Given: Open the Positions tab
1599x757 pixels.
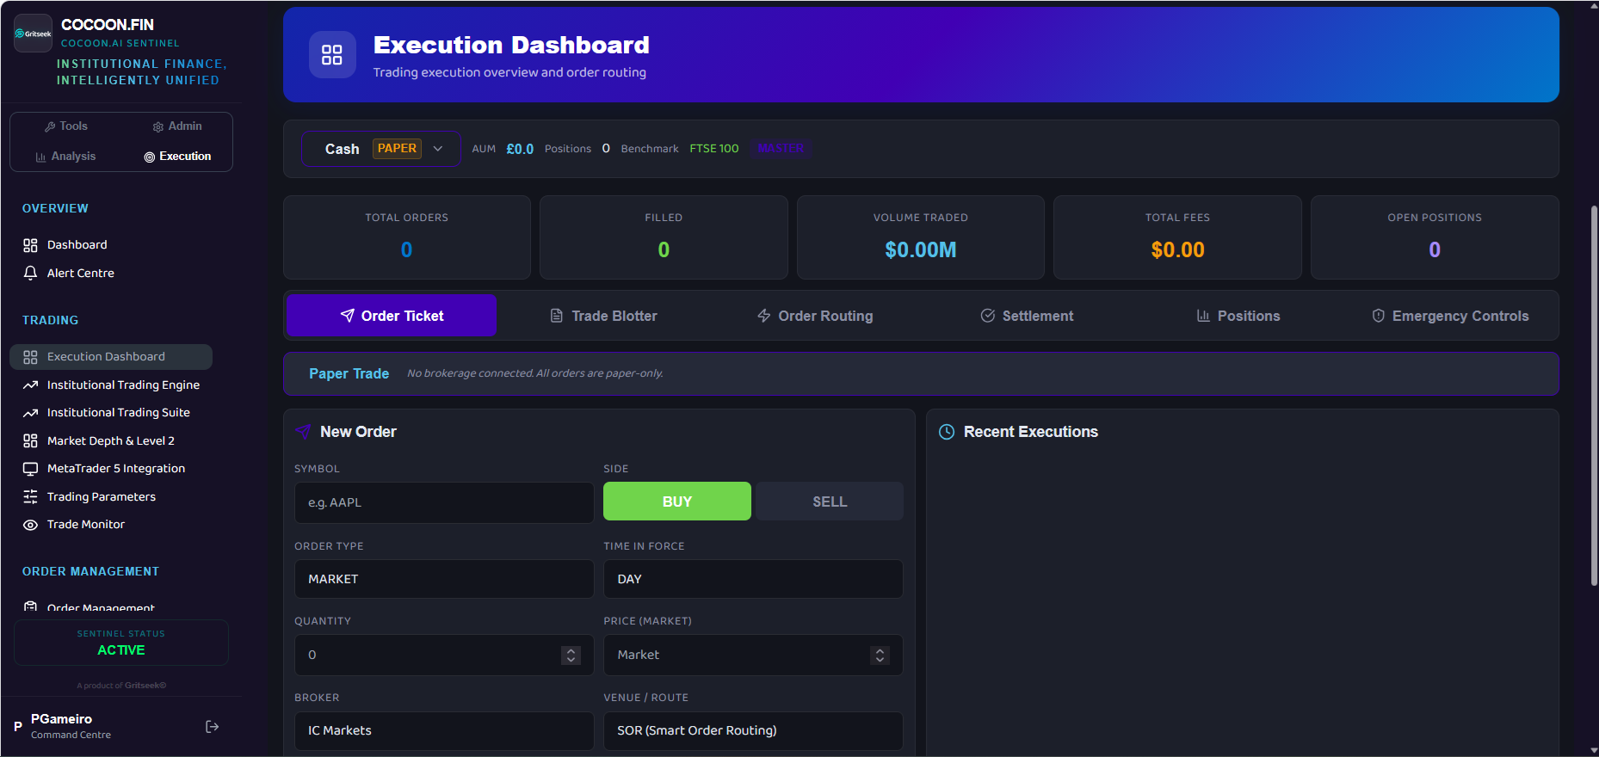Looking at the screenshot, I should point(1238,316).
